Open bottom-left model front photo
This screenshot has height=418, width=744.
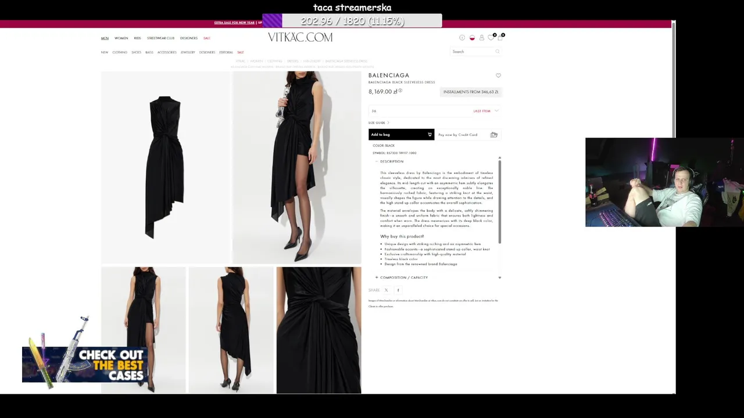(143, 330)
